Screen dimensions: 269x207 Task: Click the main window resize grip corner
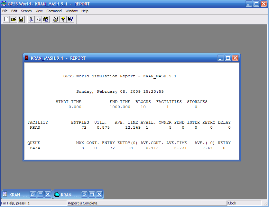(265, 203)
